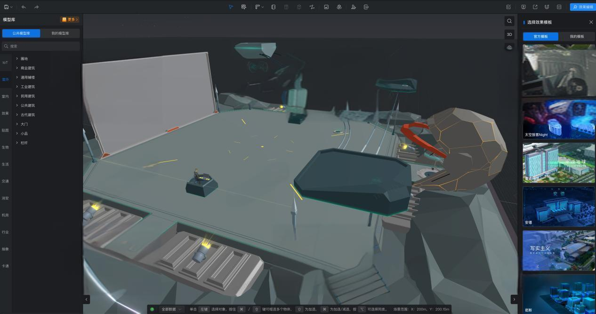Open the 全部数据 dropdown

[x=171, y=309]
